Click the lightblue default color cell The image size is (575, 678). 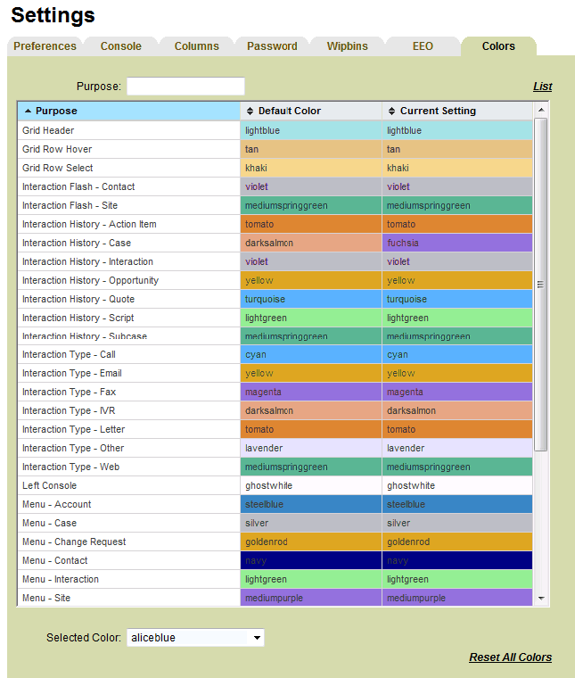[x=311, y=130]
